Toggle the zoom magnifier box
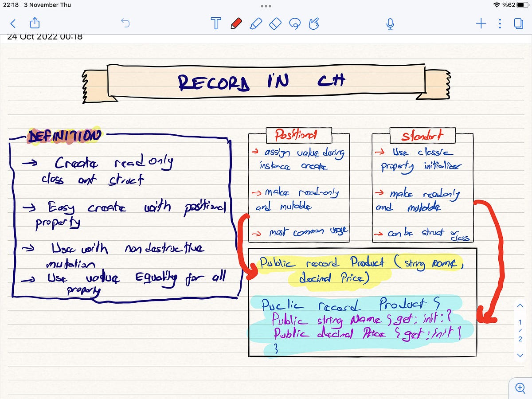This screenshot has height=399, width=532. pos(520,388)
